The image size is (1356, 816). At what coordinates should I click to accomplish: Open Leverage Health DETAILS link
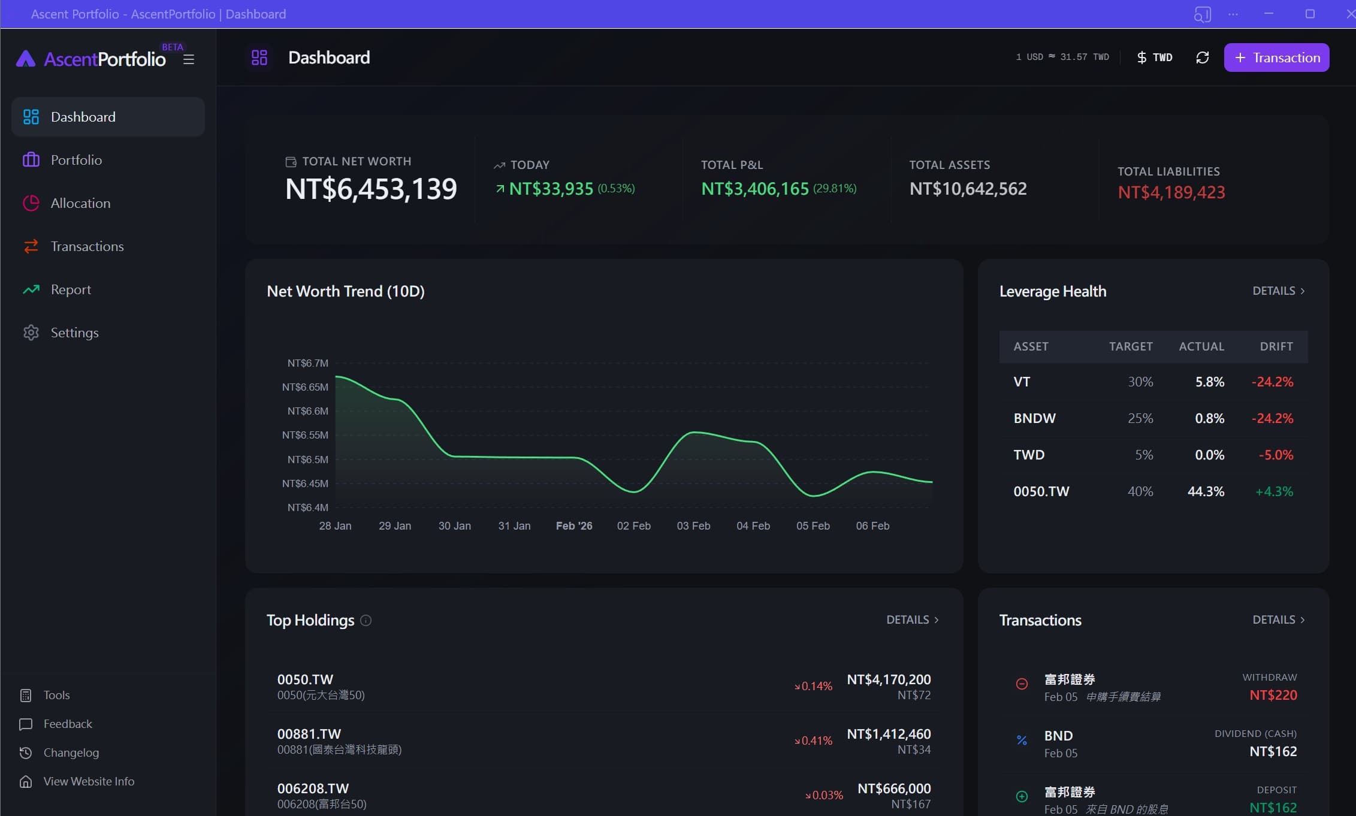pos(1279,291)
